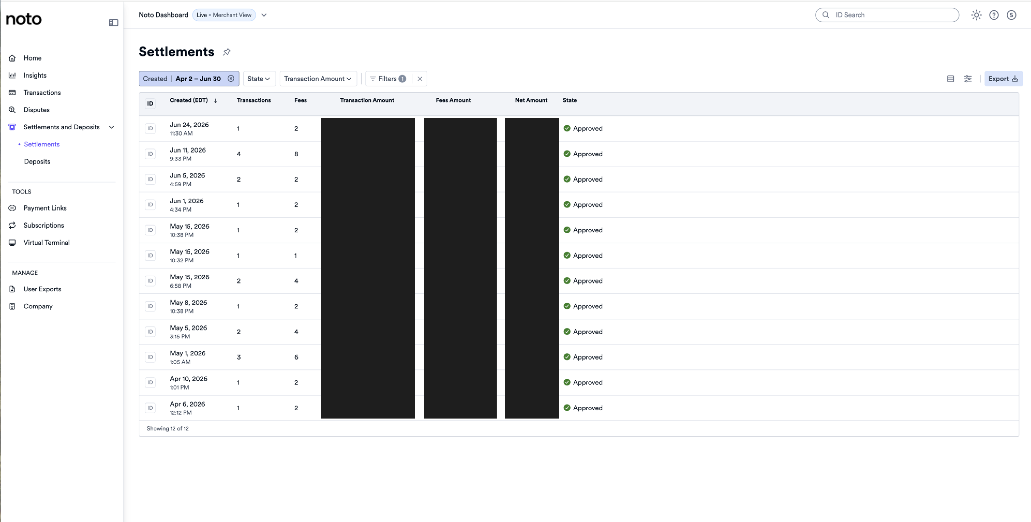
Task: Open the State filter dropdown
Action: (x=259, y=78)
